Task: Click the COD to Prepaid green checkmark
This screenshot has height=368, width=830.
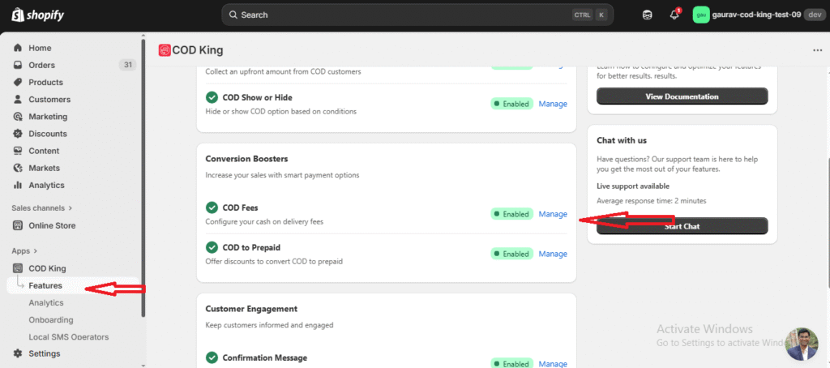Action: click(x=212, y=248)
